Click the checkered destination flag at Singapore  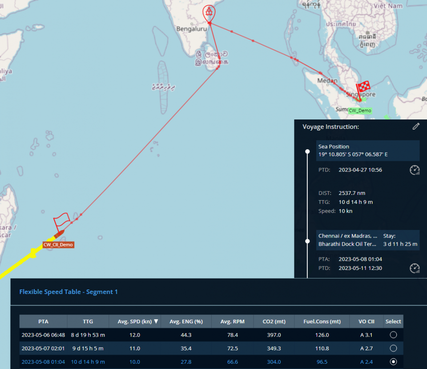click(x=363, y=87)
